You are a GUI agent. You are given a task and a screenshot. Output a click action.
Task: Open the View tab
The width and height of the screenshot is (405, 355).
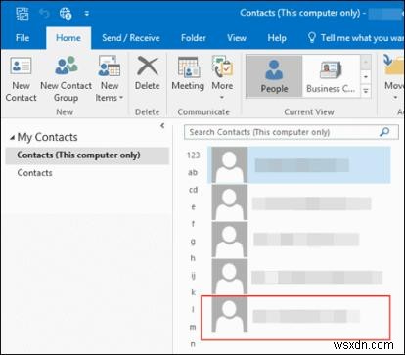coord(237,38)
